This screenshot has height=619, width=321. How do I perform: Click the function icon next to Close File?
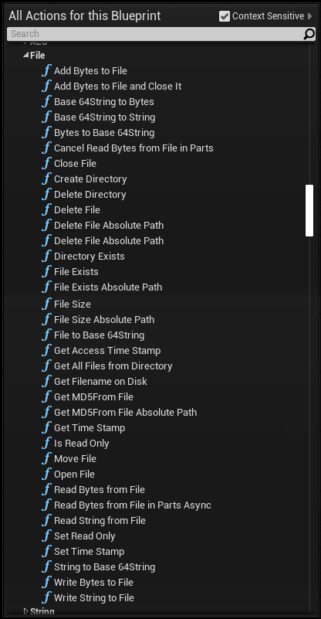(46, 163)
